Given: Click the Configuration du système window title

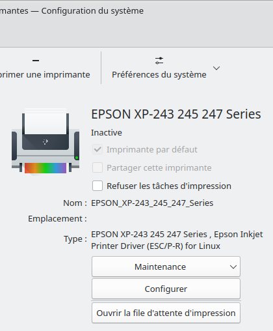Looking at the screenshot, I should tap(92, 11).
